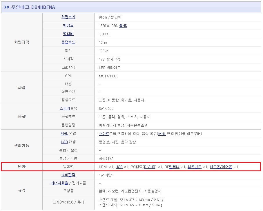Open the D-SUB link in PC입력
This screenshot has height=211, width=263.
[150, 167]
